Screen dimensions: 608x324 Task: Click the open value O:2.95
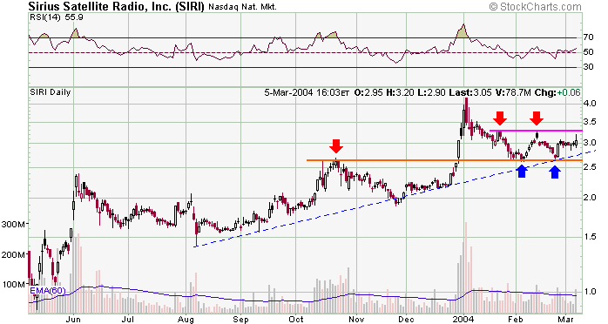coord(368,92)
